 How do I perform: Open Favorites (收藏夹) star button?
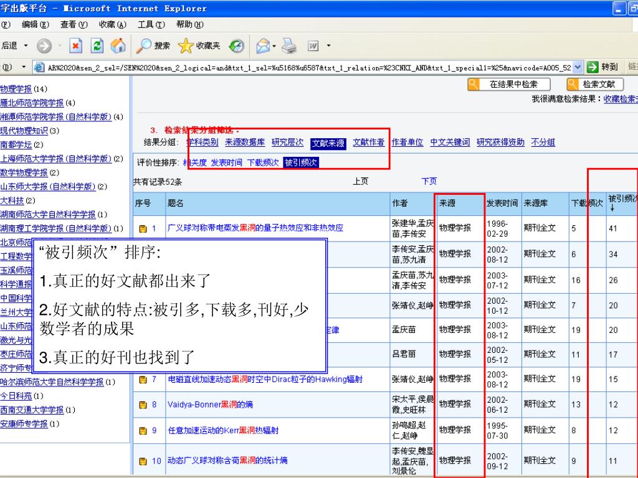pos(199,45)
